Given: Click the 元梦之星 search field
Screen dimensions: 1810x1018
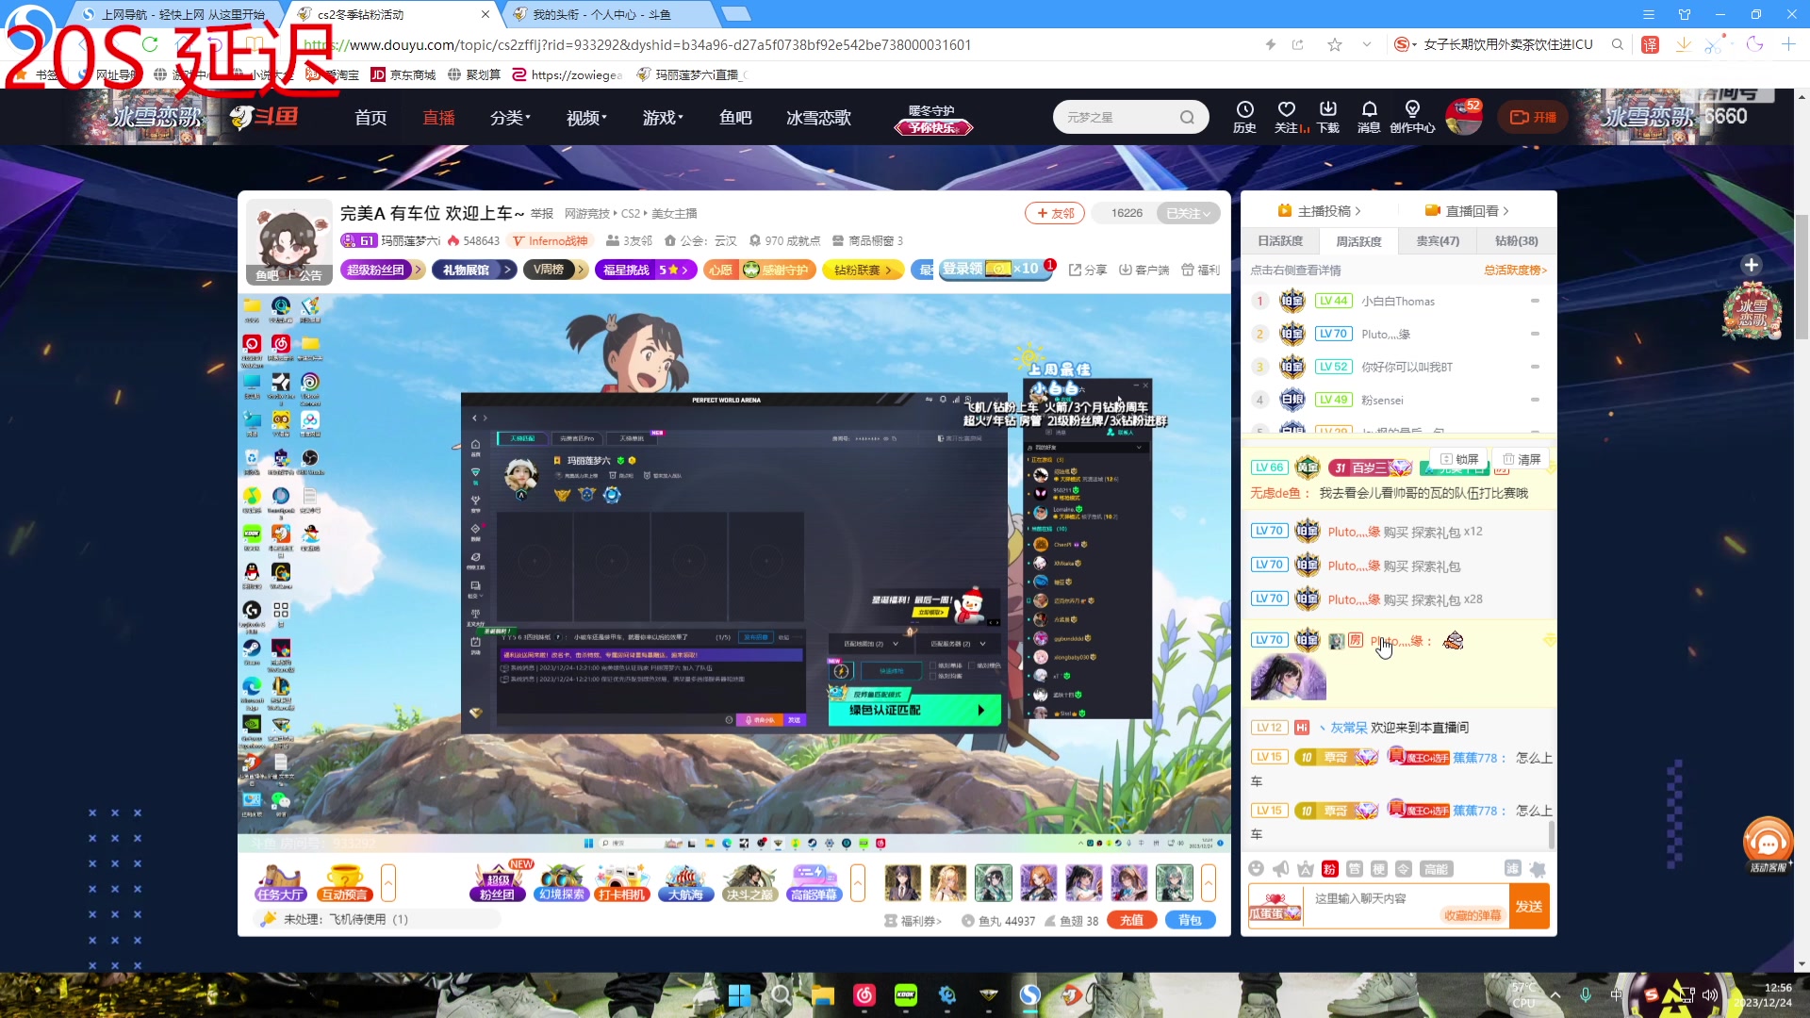Looking at the screenshot, I should coord(1117,117).
